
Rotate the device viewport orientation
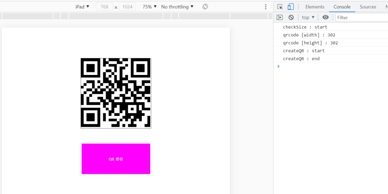pyautogui.click(x=205, y=7)
